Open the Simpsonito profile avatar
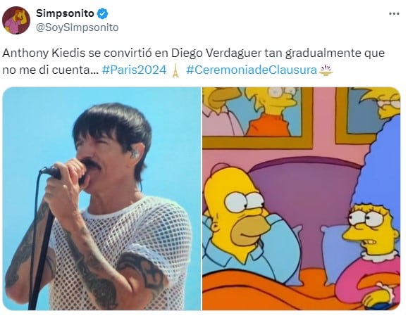Image resolution: width=408 pixels, height=318 pixels. click(16, 20)
